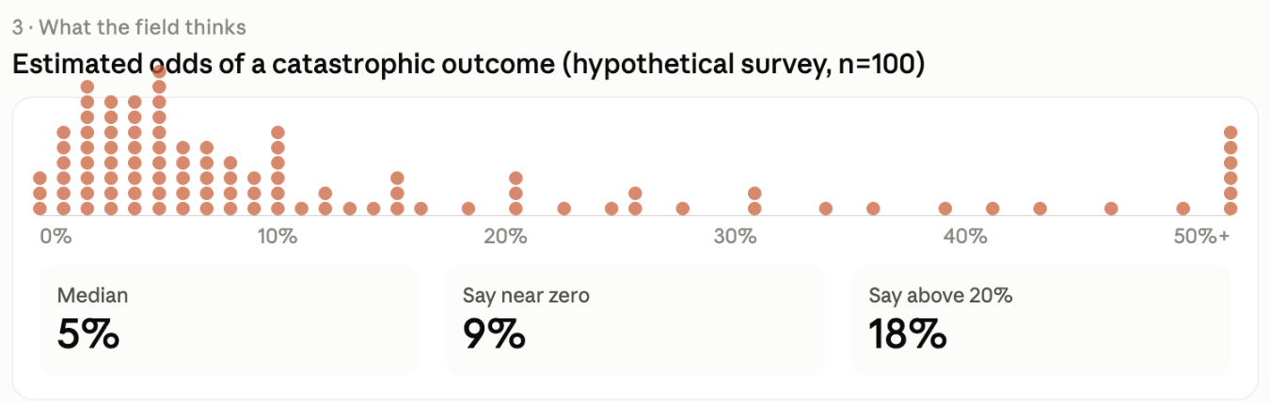This screenshot has height=402, width=1270.
Task: Click top dot of the 50%+ column
Action: pos(1230,132)
